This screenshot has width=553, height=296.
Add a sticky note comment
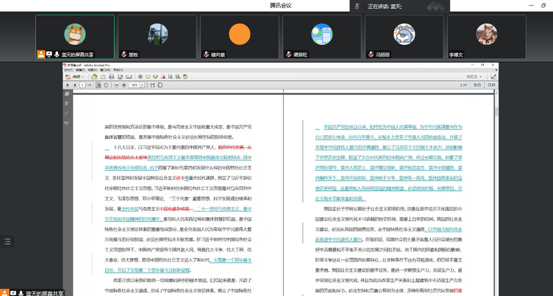click(148, 77)
